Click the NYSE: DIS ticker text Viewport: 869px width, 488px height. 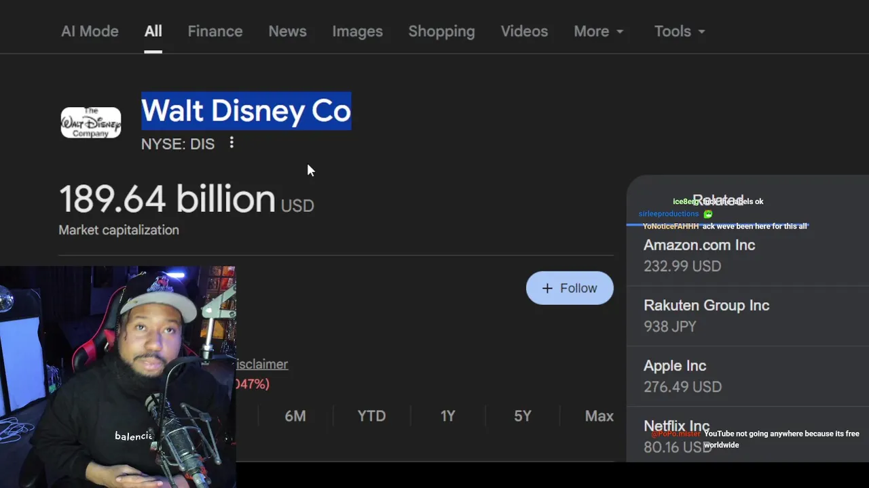[178, 144]
